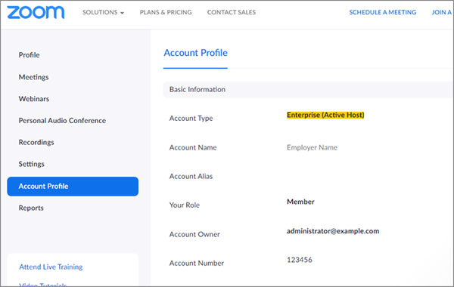Open Reports in the sidebar

(31, 208)
